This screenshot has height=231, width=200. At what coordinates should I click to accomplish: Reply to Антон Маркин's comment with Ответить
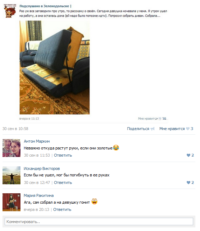click(x=63, y=155)
